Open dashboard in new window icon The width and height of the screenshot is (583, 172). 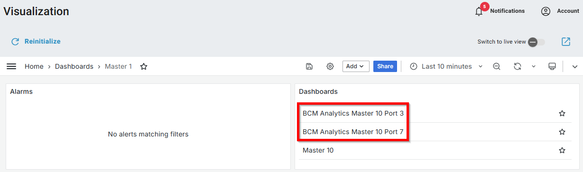coord(566,42)
